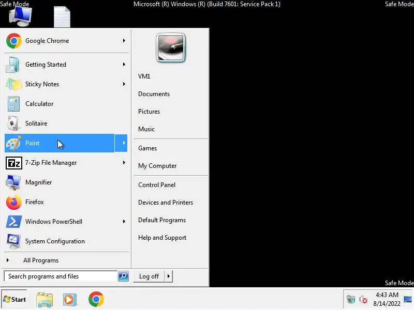414x310 pixels.
Task: Select the text document desktop icon
Action: [62, 17]
